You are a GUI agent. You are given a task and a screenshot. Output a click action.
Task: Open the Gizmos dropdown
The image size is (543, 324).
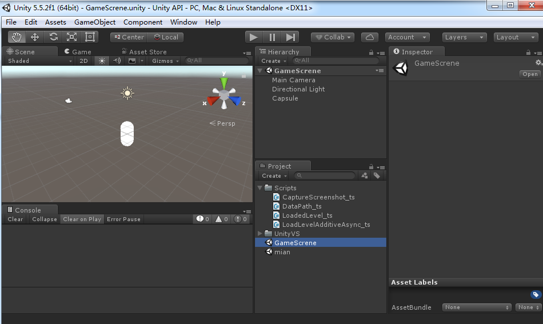(165, 61)
